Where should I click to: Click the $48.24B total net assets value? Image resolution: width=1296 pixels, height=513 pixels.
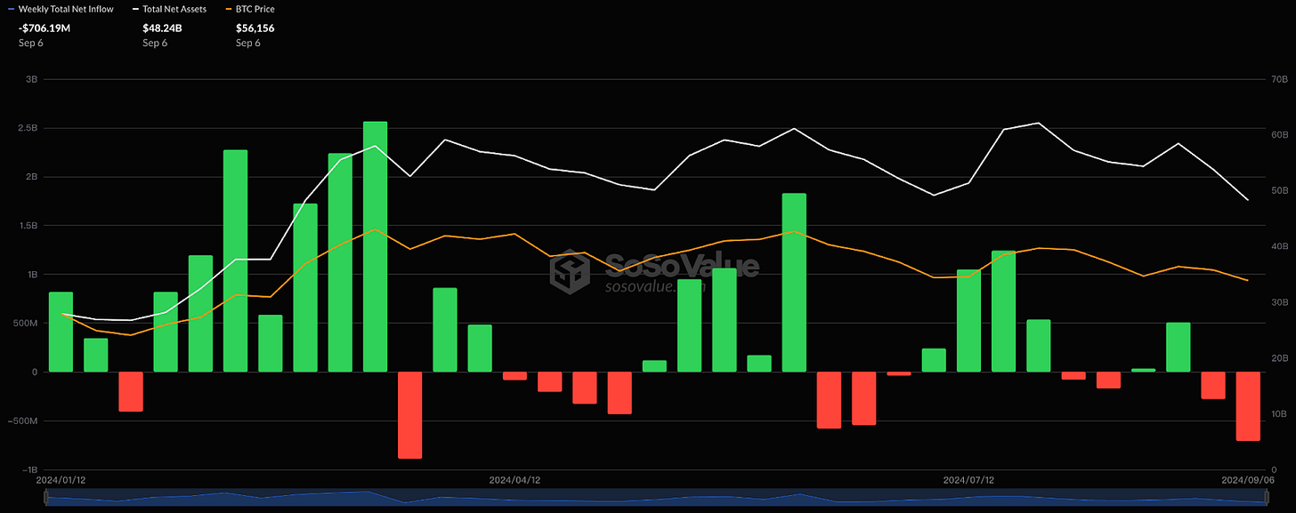point(162,27)
